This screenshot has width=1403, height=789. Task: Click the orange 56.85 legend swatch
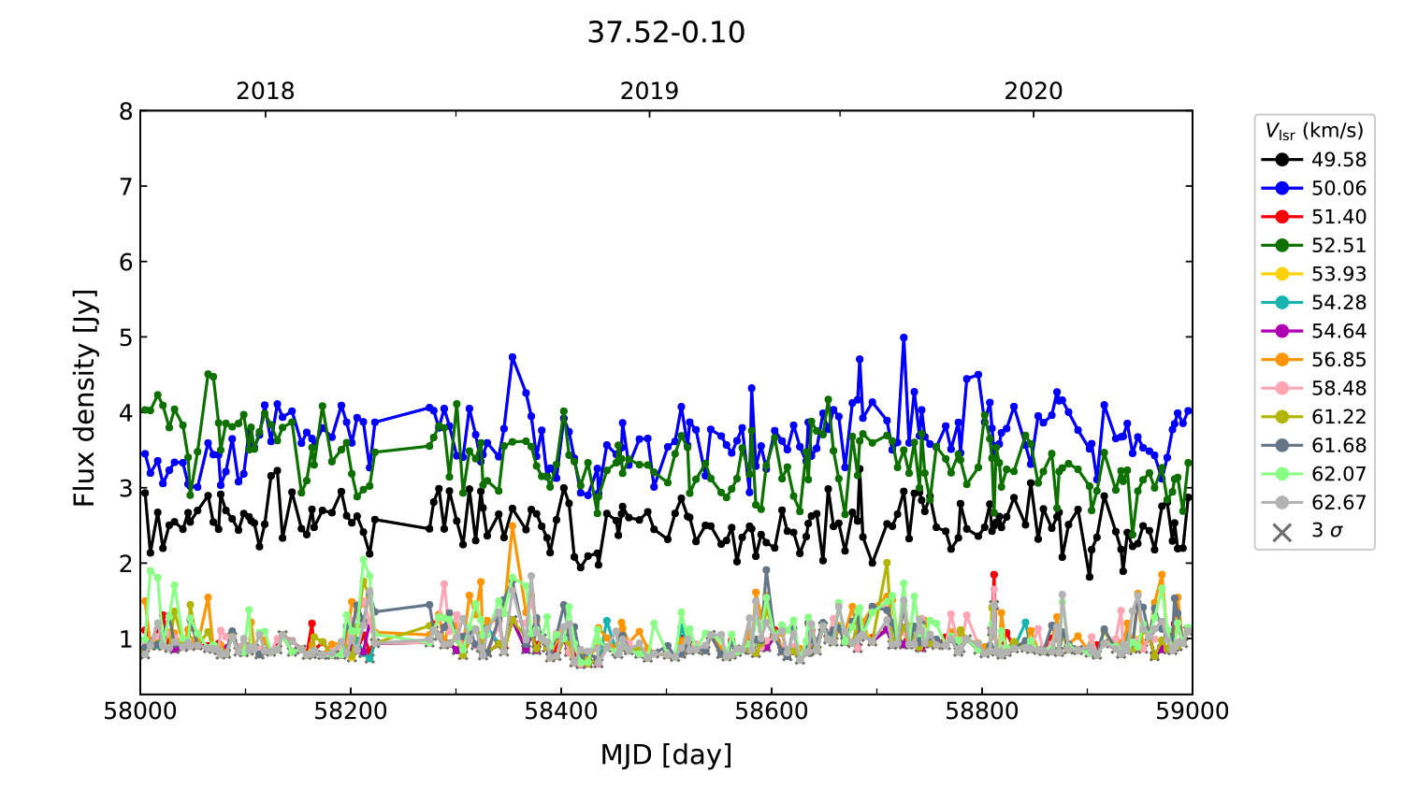click(1281, 360)
